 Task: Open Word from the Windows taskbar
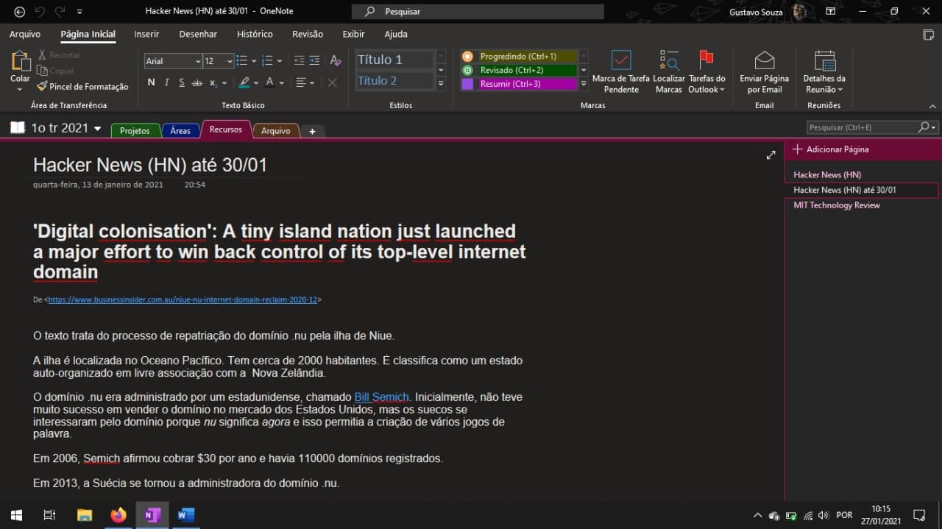coord(186,515)
